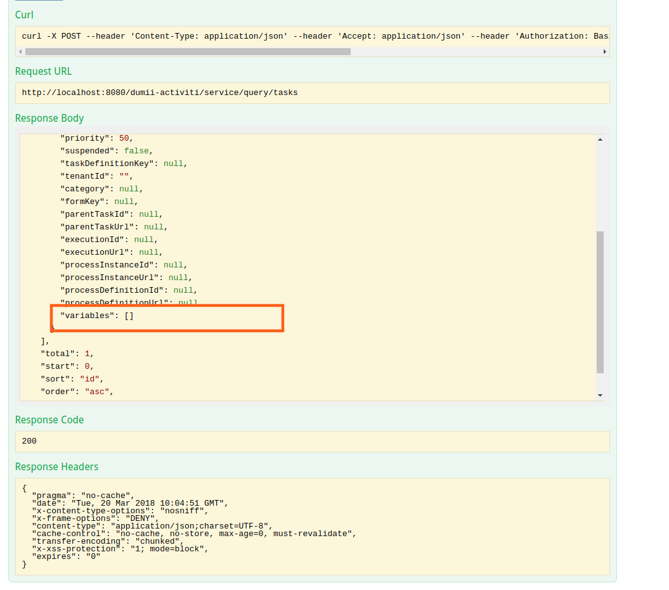Click the "Curl" section heading
Image resolution: width=669 pixels, height=590 pixels.
[24, 15]
